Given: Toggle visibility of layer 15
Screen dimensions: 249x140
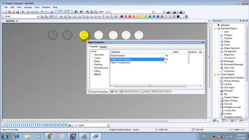Looking at the screenshot, I should pyautogui.click(x=66, y=125).
